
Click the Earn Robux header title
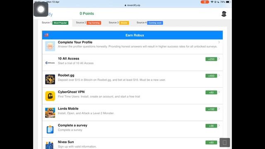[135, 35]
